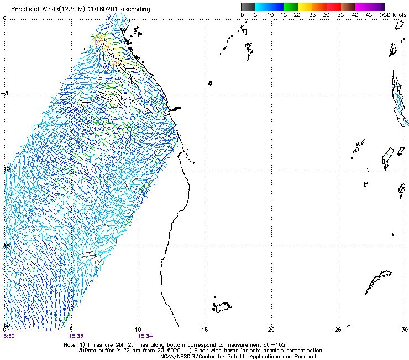409x360 pixels.
Task: Click the yellow 20–25 knots legend segment
Action: [305, 7]
